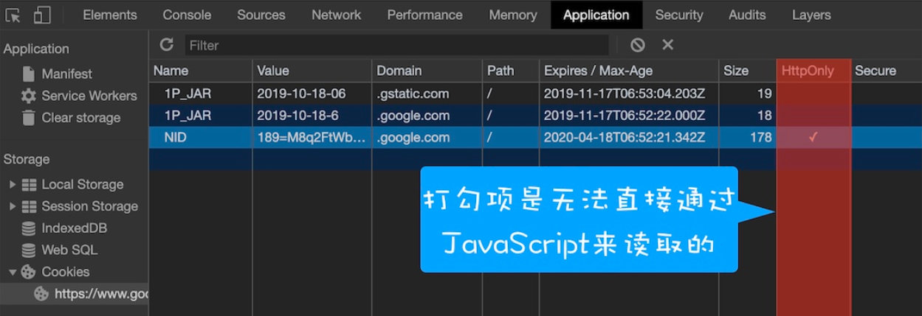Click the Service Workers gear icon

coord(29,96)
